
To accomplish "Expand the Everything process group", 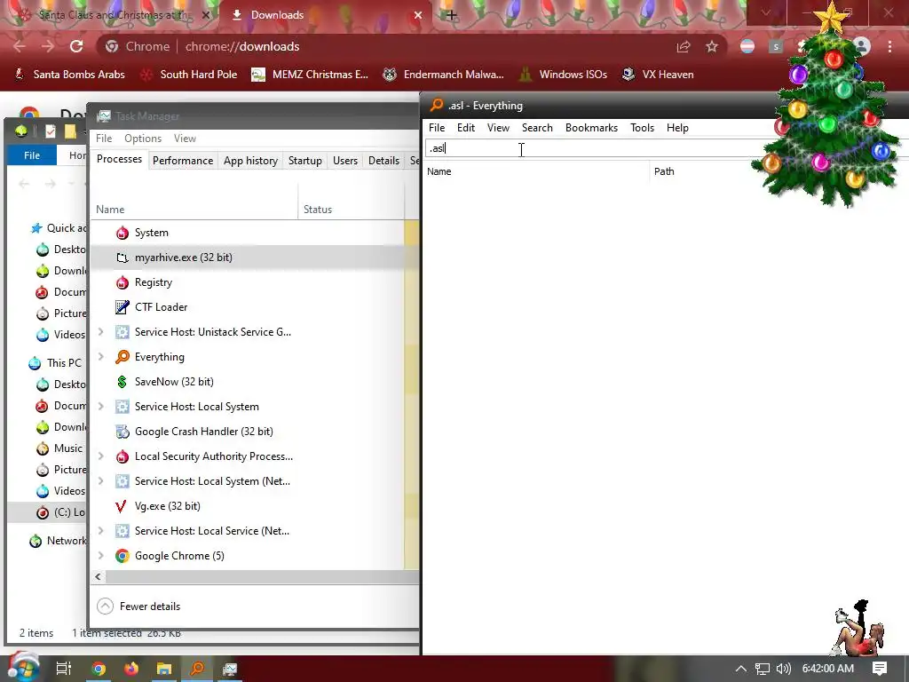I will click(x=101, y=357).
